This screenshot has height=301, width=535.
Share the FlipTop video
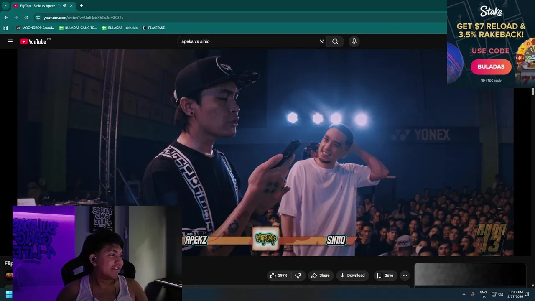(x=321, y=275)
